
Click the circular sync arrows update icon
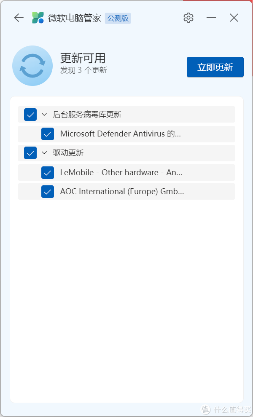[x=32, y=66]
